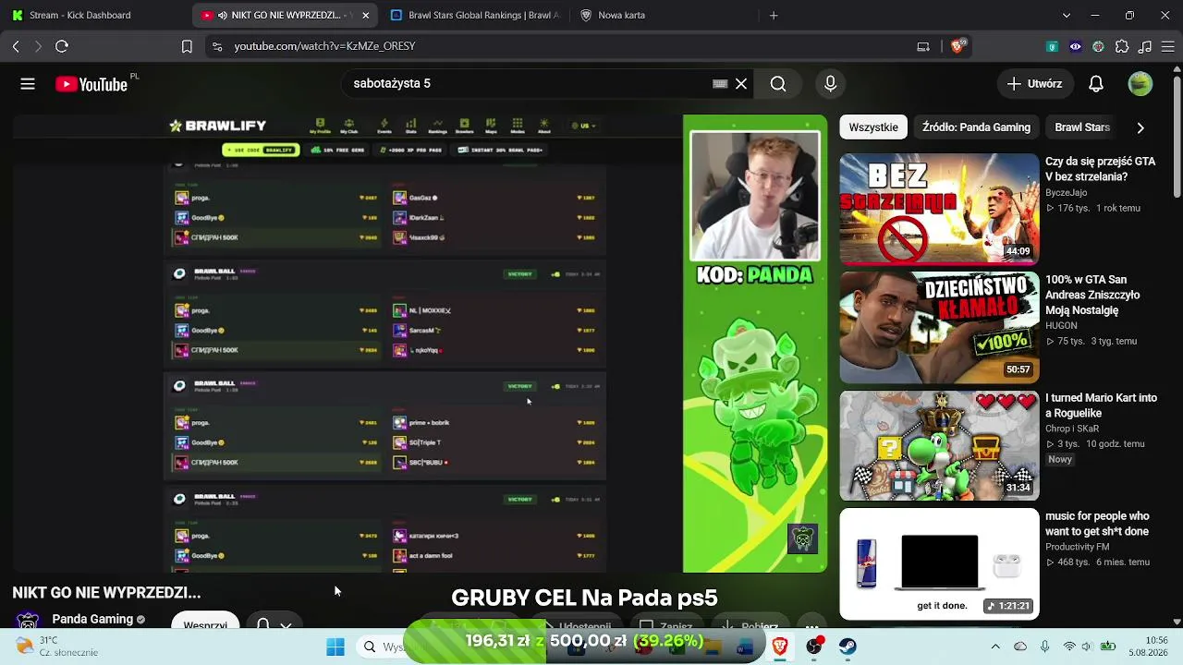
Task: Show more filter chips with the right arrow
Action: (1140, 127)
